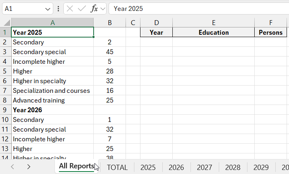Click the formula bar options dots handle
Image resolution: width=289 pixels, height=174 pixels.
point(59,8)
